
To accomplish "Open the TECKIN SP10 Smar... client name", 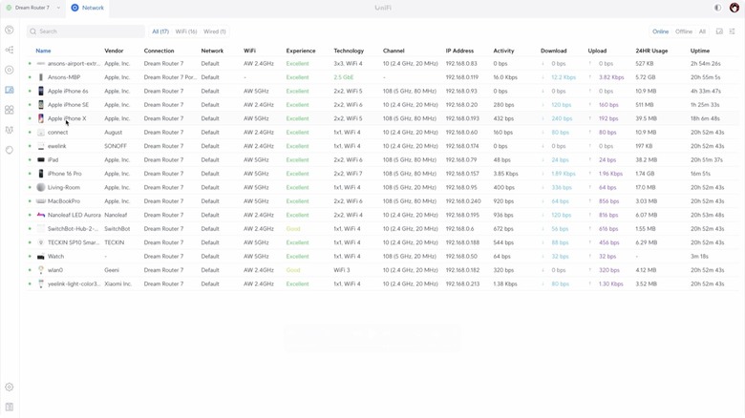I will pyautogui.click(x=74, y=242).
